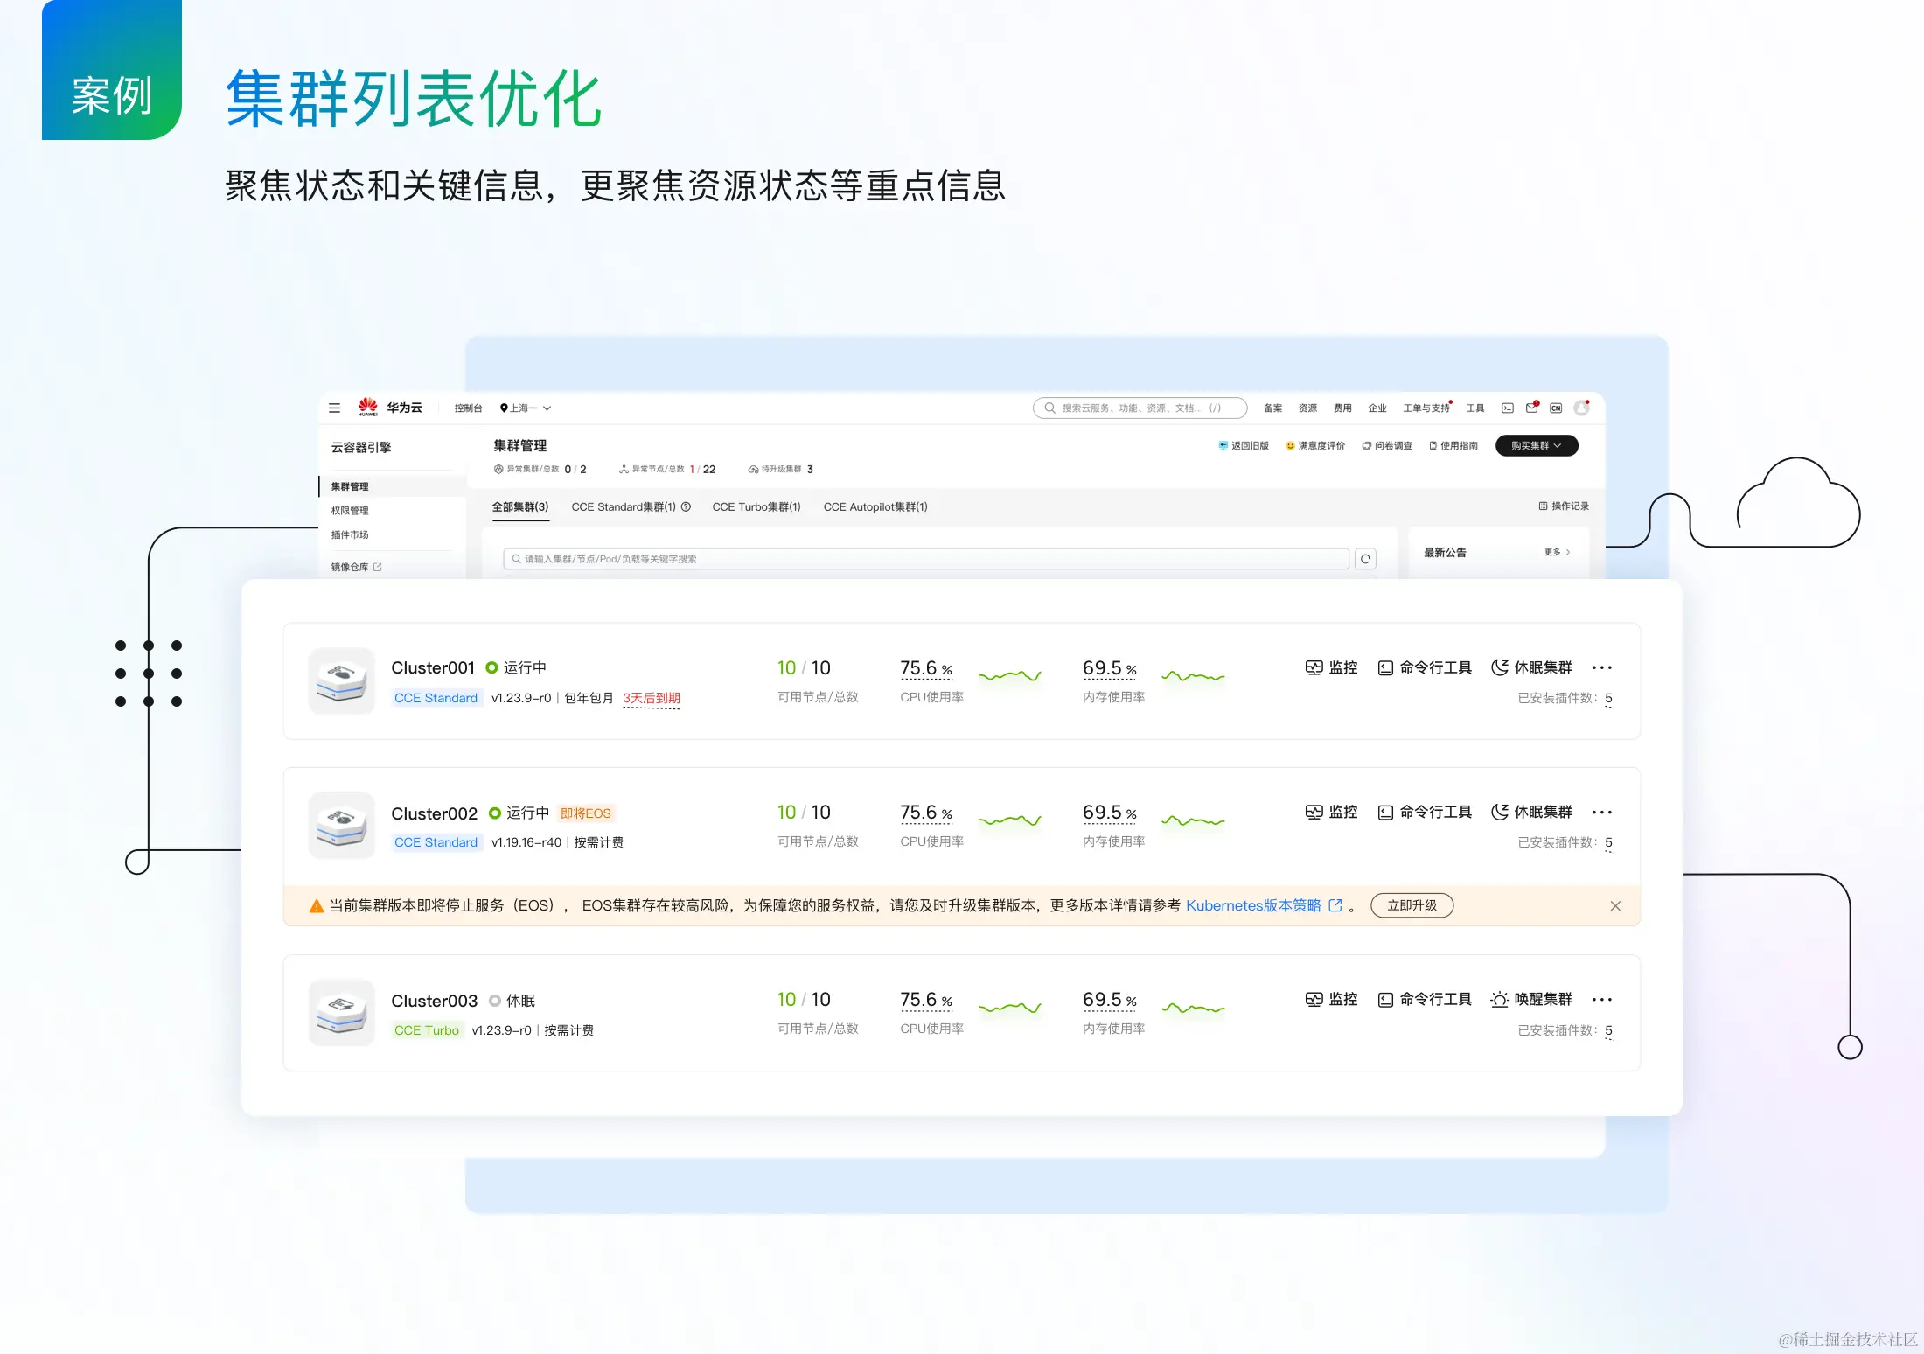Click 休眠集群 hibernate icon for Cluster001
Image resolution: width=1924 pixels, height=1354 pixels.
click(1500, 667)
